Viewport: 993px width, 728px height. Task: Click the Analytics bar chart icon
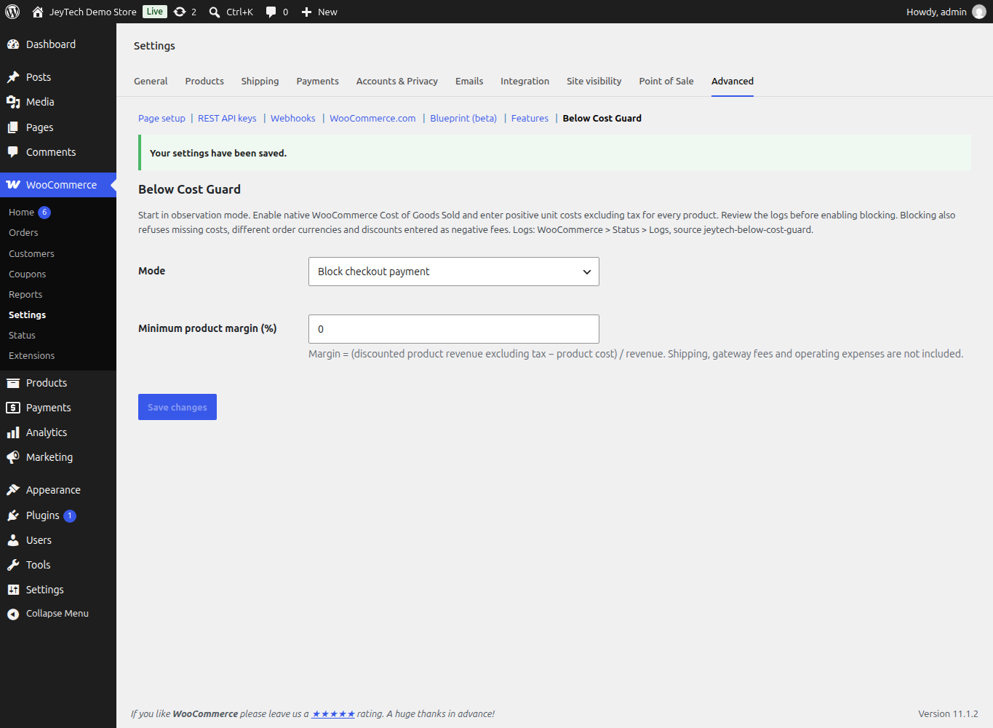(13, 432)
